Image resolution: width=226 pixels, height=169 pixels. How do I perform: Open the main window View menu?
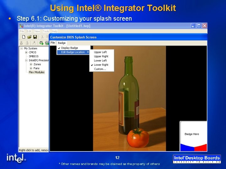click(37, 31)
